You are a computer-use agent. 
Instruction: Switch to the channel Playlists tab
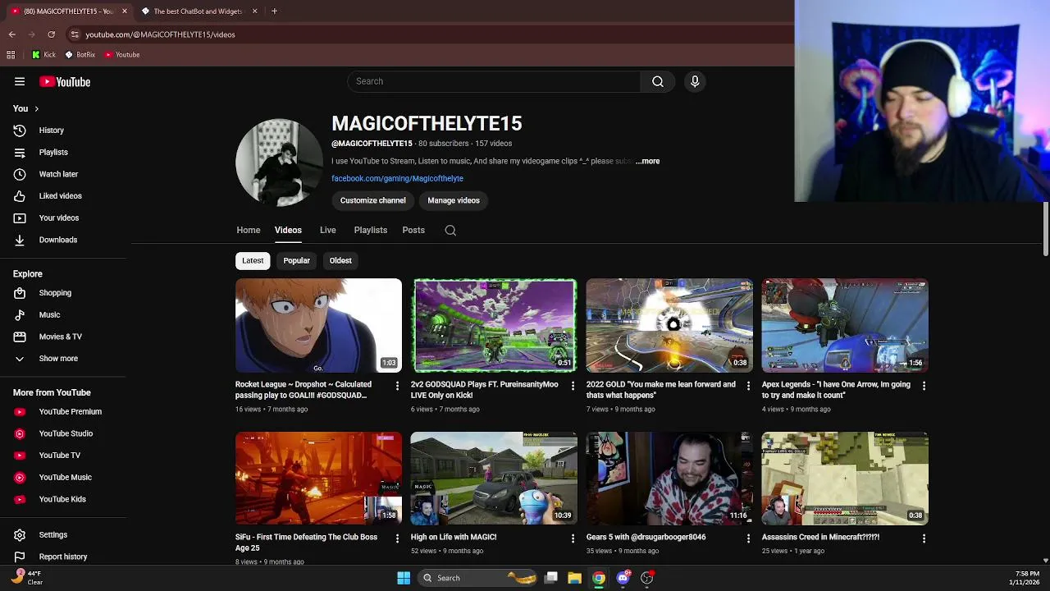coord(370,231)
